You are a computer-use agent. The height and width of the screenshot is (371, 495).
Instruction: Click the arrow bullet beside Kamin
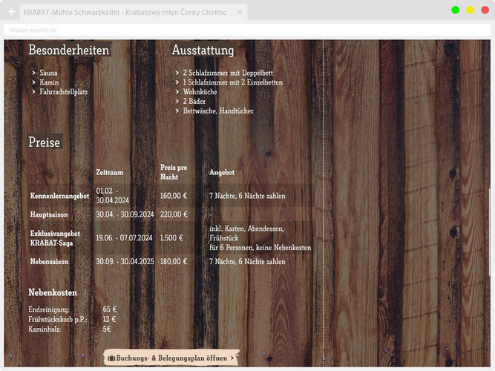click(34, 82)
